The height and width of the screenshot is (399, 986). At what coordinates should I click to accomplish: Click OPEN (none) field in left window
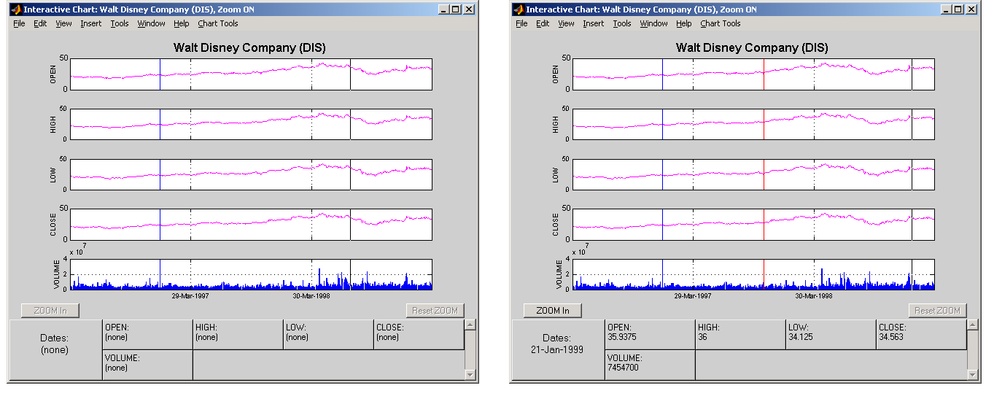147,335
